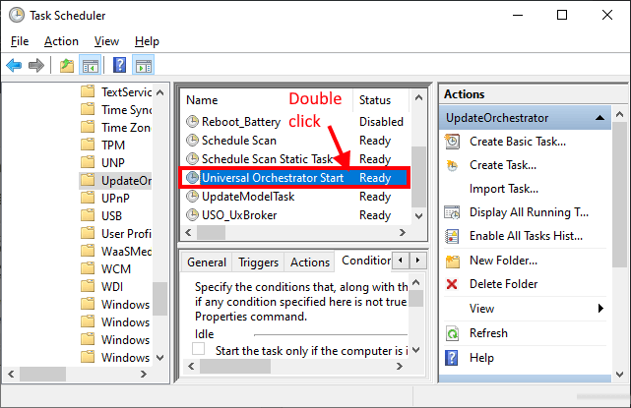Click the New Folder icon
The width and height of the screenshot is (631, 408).
pos(452,262)
